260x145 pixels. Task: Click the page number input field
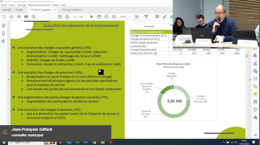[75, 17]
